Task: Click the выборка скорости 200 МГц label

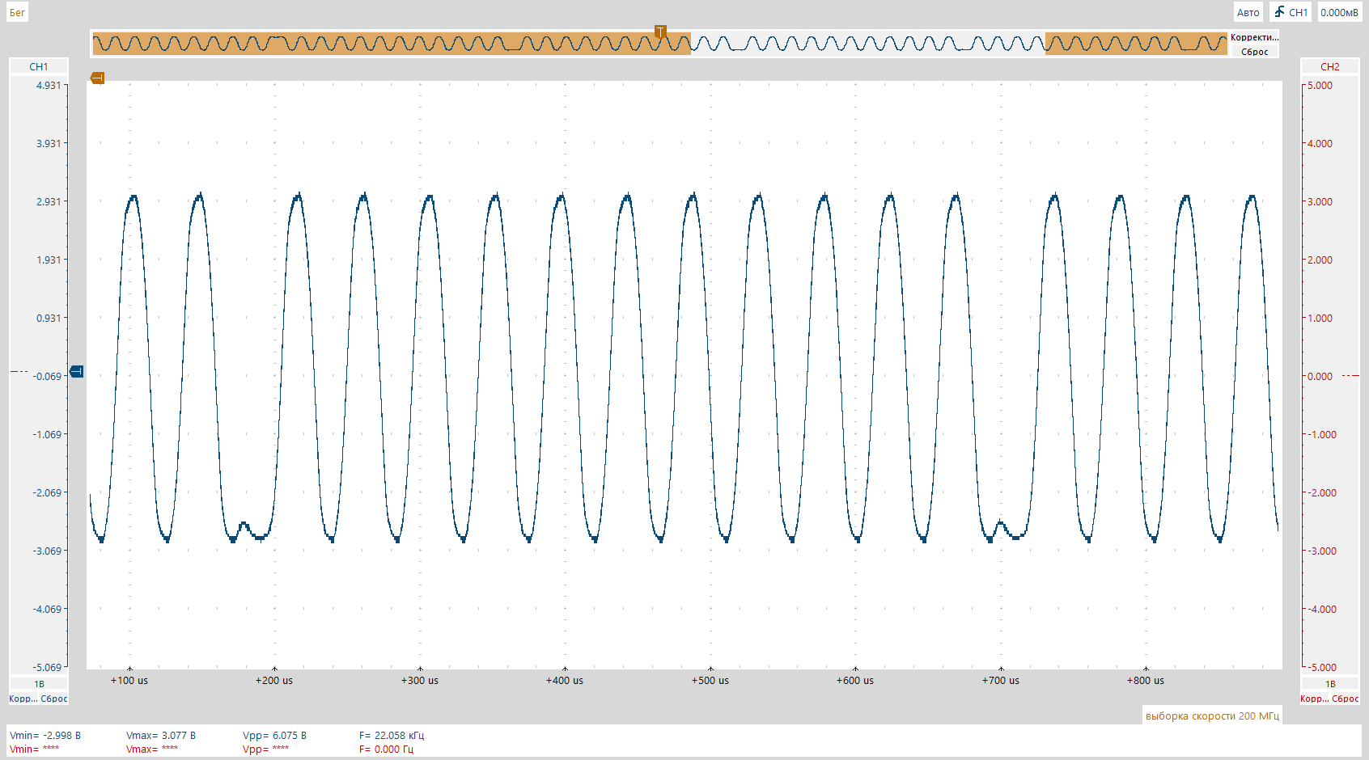Action: click(x=1212, y=716)
